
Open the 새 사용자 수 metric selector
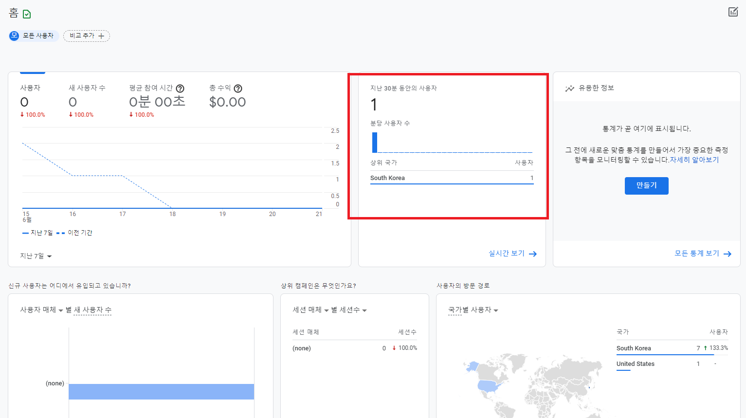click(92, 310)
